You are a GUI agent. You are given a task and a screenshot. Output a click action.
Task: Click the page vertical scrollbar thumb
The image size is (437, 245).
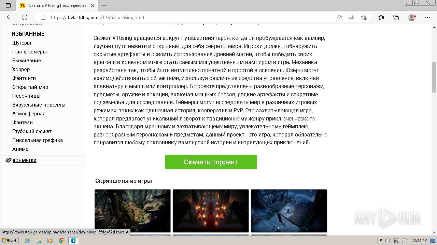tap(434, 77)
